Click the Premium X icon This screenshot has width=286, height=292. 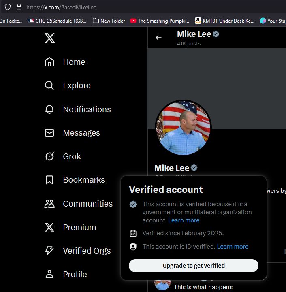49,227
